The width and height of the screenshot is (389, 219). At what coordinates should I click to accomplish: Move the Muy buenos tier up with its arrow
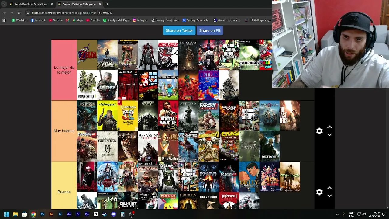329,127
